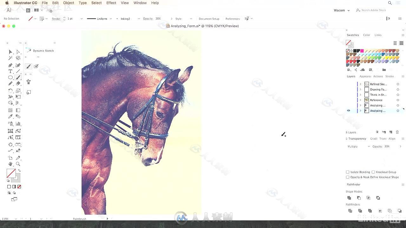
Task: Enable Knockout Group checkbox
Action: click(x=373, y=172)
